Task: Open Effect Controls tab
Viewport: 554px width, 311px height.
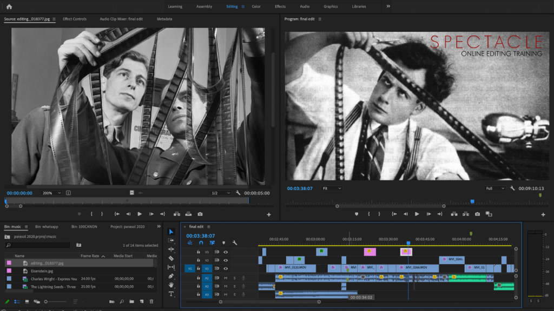Action: point(75,19)
